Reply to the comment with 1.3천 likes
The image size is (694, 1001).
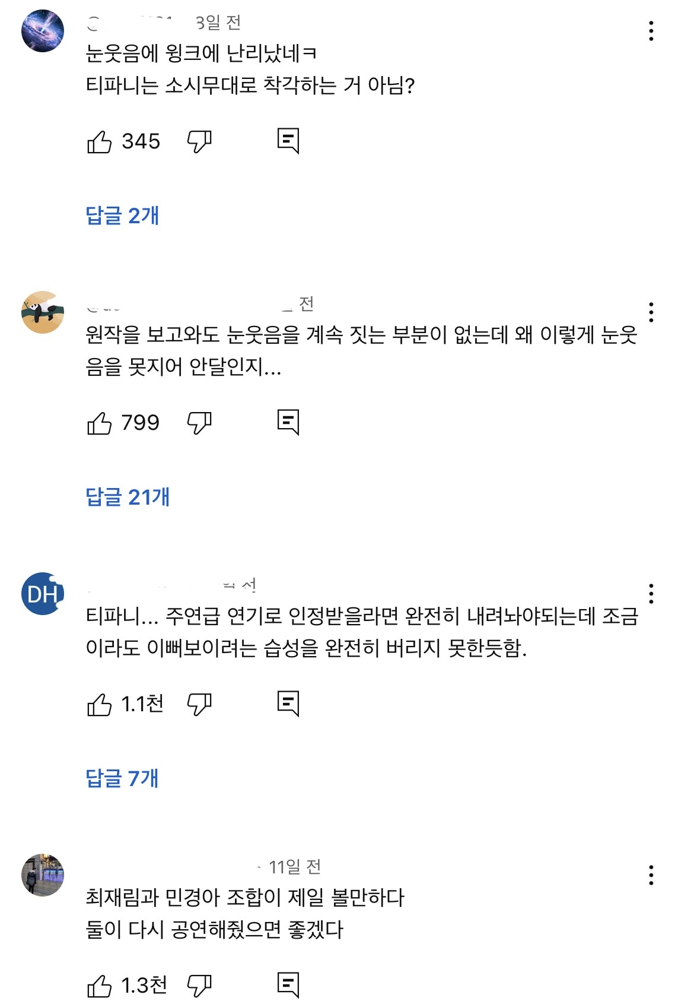(288, 986)
